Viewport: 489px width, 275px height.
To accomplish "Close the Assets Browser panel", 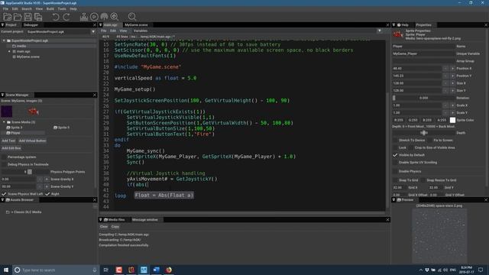I will (95, 199).
